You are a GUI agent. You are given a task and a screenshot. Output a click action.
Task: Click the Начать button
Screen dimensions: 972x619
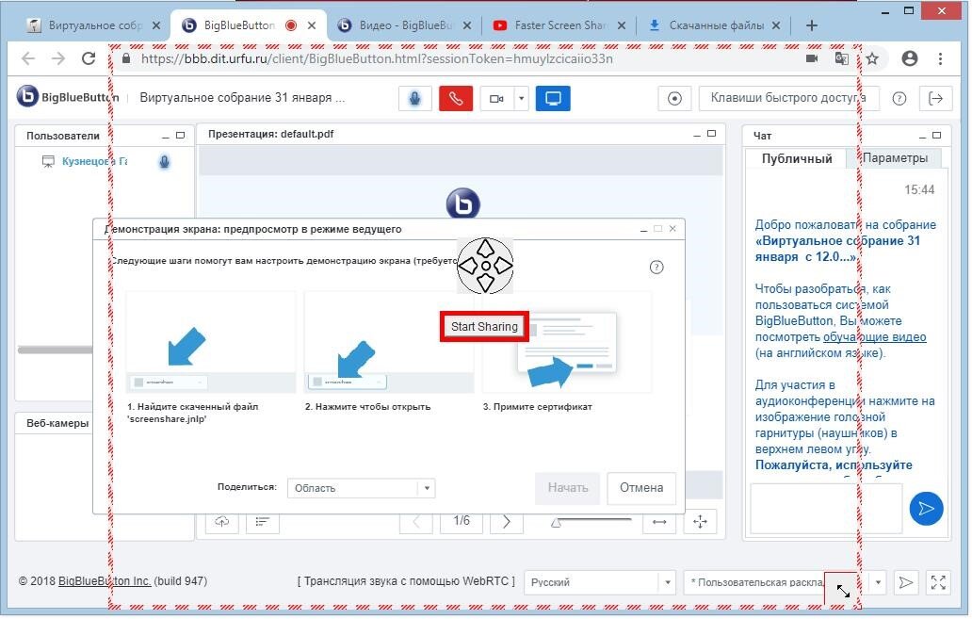568,488
